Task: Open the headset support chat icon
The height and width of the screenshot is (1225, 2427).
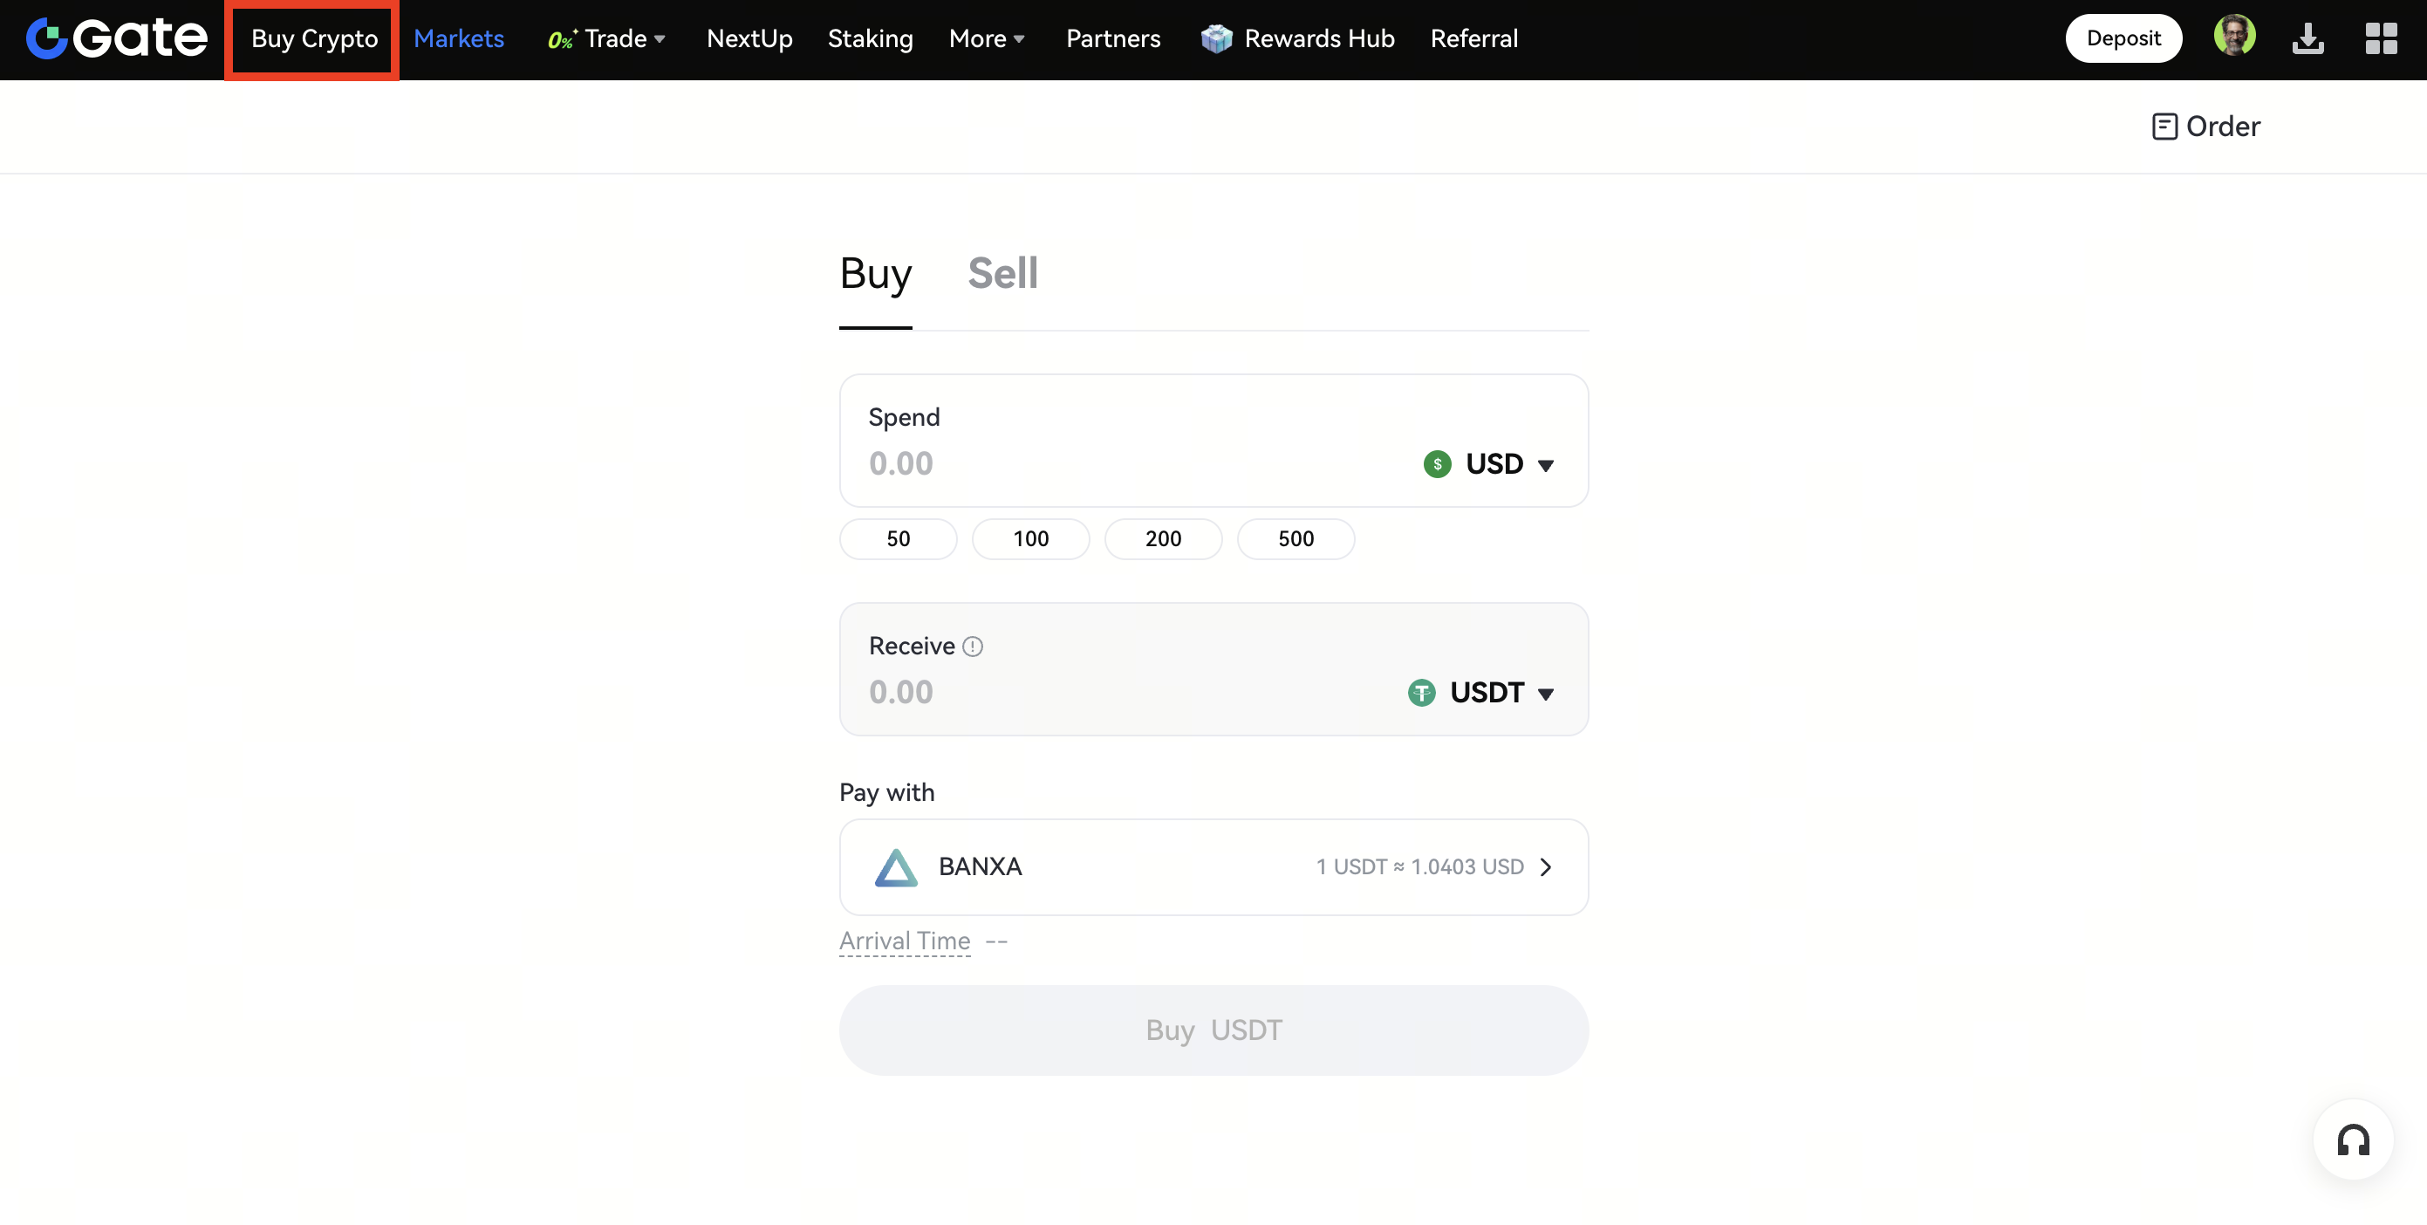Action: point(2353,1140)
